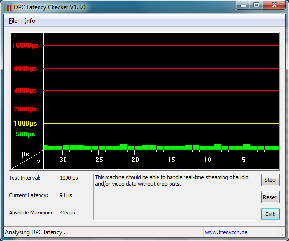Click the Exit button
The height and width of the screenshot is (241, 289).
270,214
